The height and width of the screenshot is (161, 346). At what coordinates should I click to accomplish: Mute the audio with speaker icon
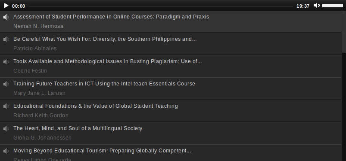317,6
